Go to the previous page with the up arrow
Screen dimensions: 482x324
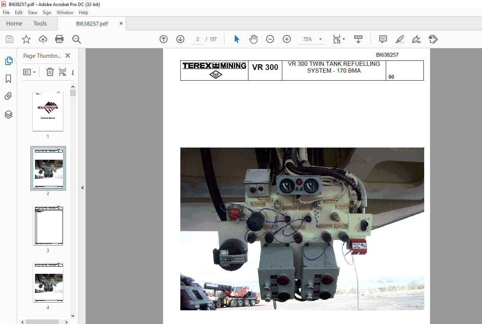point(164,39)
